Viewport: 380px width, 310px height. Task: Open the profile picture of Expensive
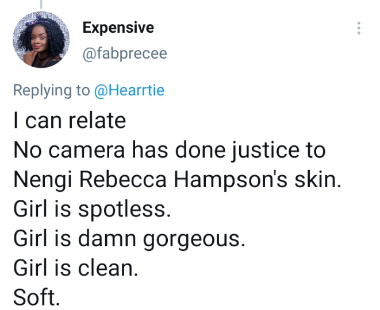[41, 40]
